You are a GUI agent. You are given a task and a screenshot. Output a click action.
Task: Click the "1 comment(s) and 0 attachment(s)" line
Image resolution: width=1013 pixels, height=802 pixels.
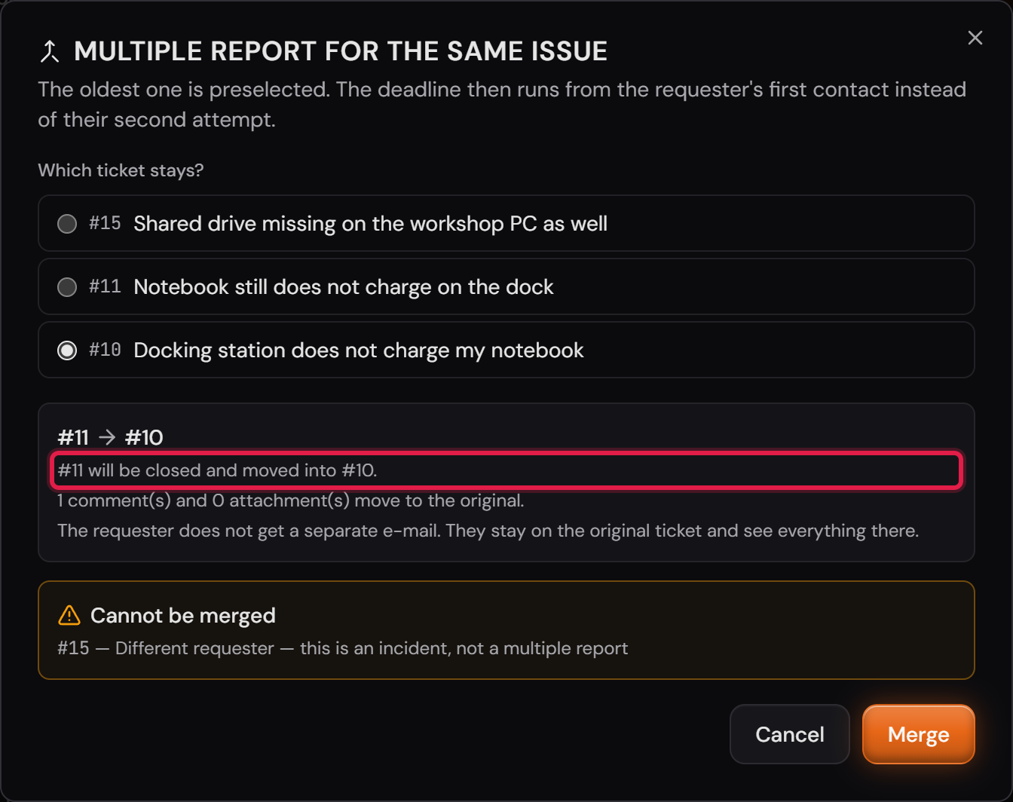point(291,500)
